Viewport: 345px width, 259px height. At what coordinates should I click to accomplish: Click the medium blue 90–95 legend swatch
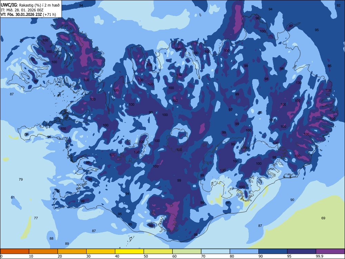273,251
